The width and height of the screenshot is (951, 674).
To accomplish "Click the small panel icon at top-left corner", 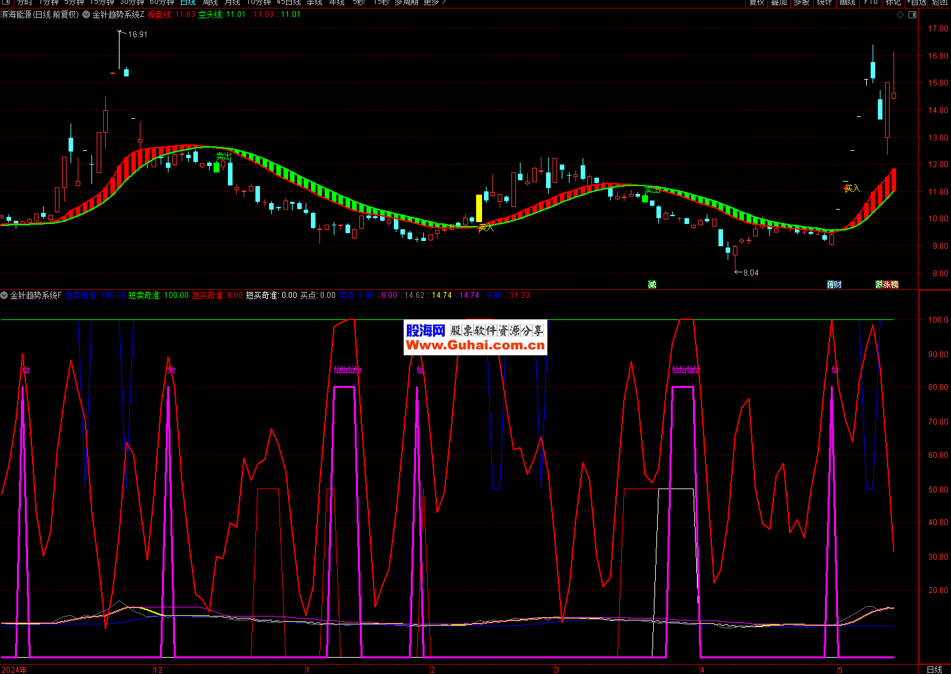I will (x=6, y=3).
